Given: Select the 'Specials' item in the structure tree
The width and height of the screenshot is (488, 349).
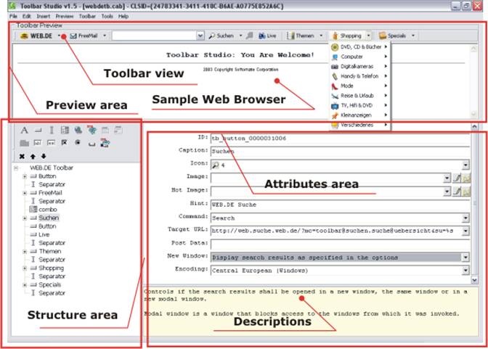Looking at the screenshot, I should (x=49, y=285).
